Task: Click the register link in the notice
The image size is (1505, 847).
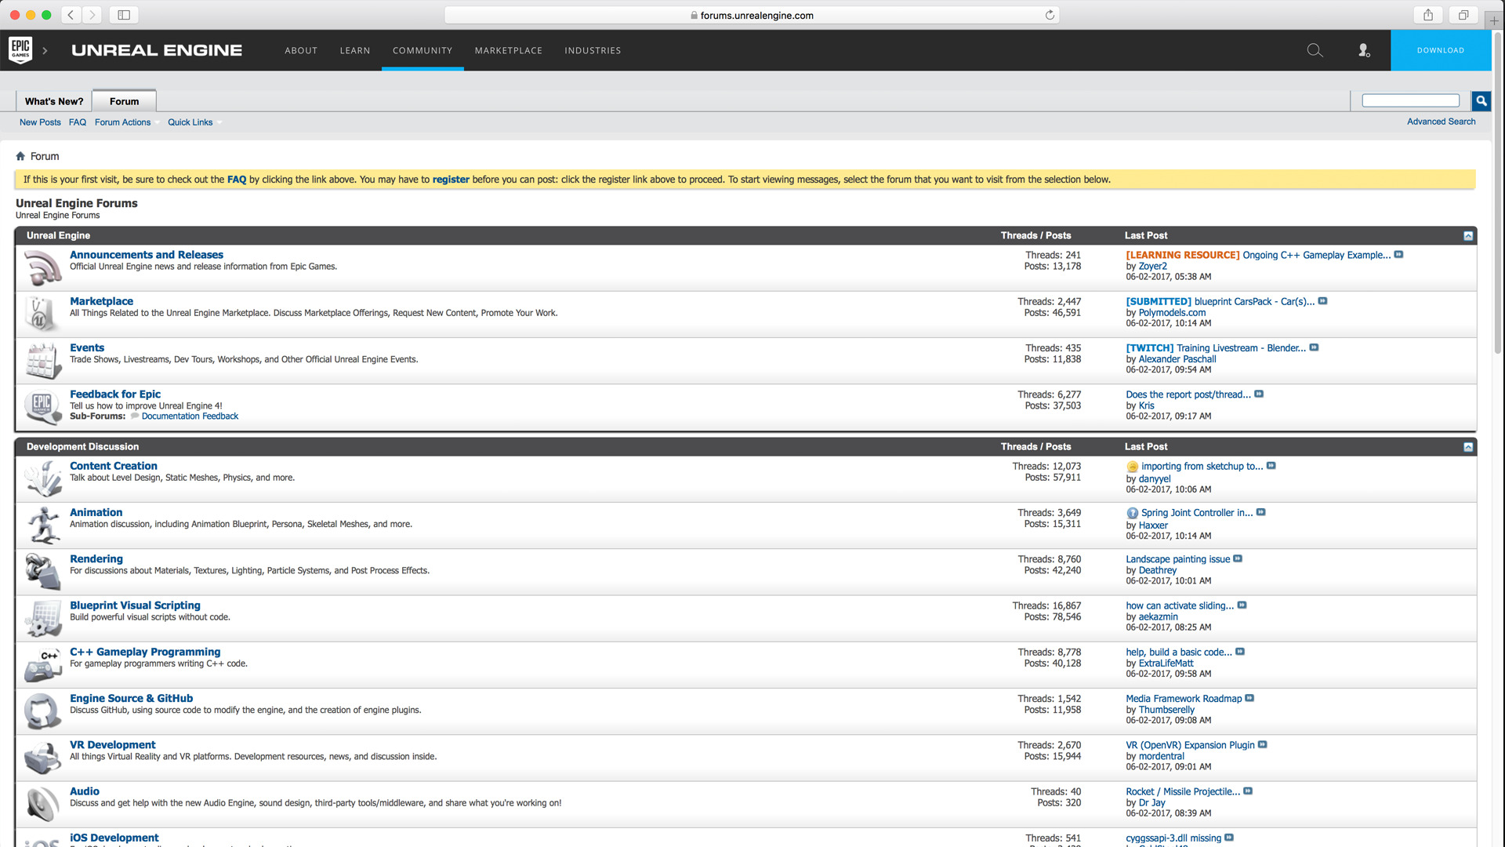Action: point(451,179)
